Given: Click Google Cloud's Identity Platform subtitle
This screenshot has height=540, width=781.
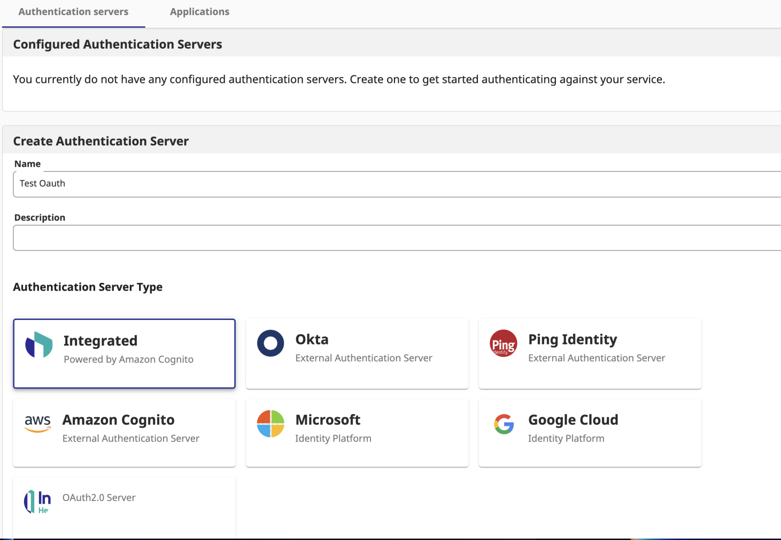Looking at the screenshot, I should click(566, 439).
